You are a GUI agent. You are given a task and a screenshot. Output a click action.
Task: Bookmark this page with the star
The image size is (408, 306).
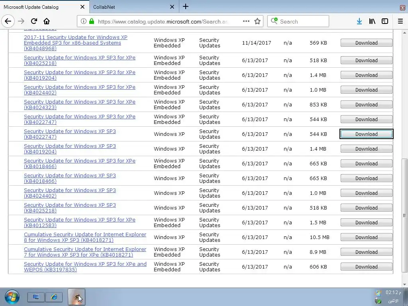click(x=257, y=22)
